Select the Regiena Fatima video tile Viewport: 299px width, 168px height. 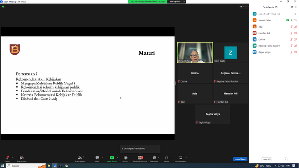click(230, 73)
